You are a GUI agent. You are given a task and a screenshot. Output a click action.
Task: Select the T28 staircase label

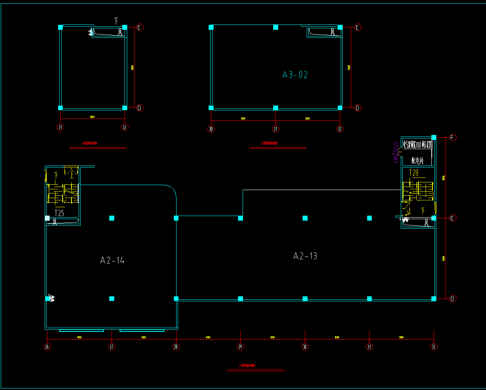click(x=414, y=173)
